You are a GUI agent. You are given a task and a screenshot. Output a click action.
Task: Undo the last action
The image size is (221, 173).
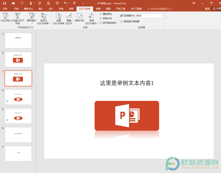[x=65, y=3]
